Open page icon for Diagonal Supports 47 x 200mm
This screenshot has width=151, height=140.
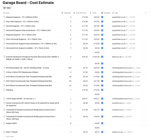[4, 17]
